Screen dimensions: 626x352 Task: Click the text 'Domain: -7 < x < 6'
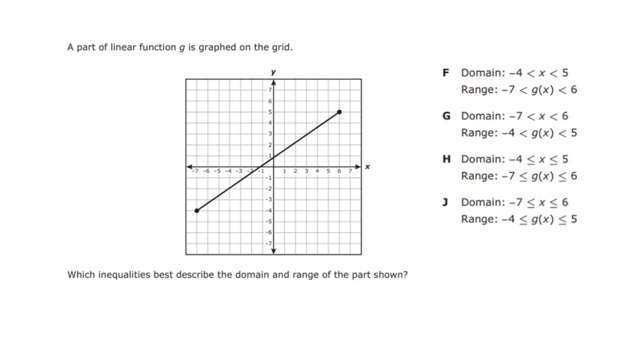pyautogui.click(x=514, y=116)
